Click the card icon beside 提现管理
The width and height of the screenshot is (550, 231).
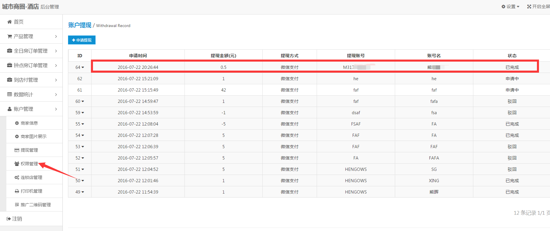17,150
